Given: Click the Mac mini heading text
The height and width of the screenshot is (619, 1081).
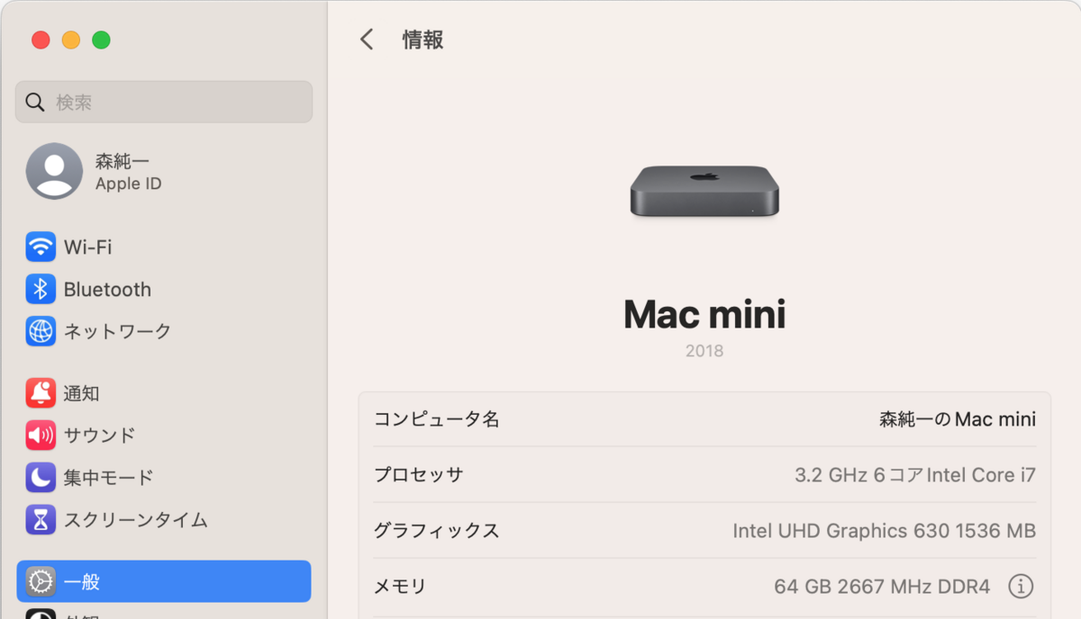Looking at the screenshot, I should pyautogui.click(x=704, y=314).
